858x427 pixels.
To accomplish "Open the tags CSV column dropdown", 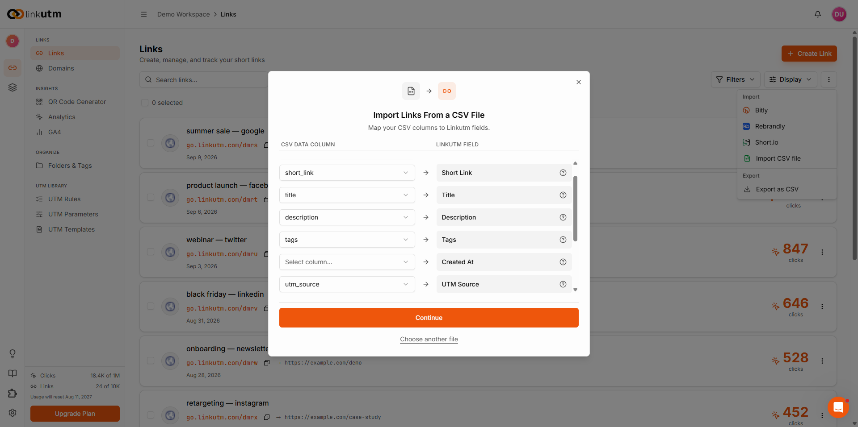I will (x=347, y=240).
